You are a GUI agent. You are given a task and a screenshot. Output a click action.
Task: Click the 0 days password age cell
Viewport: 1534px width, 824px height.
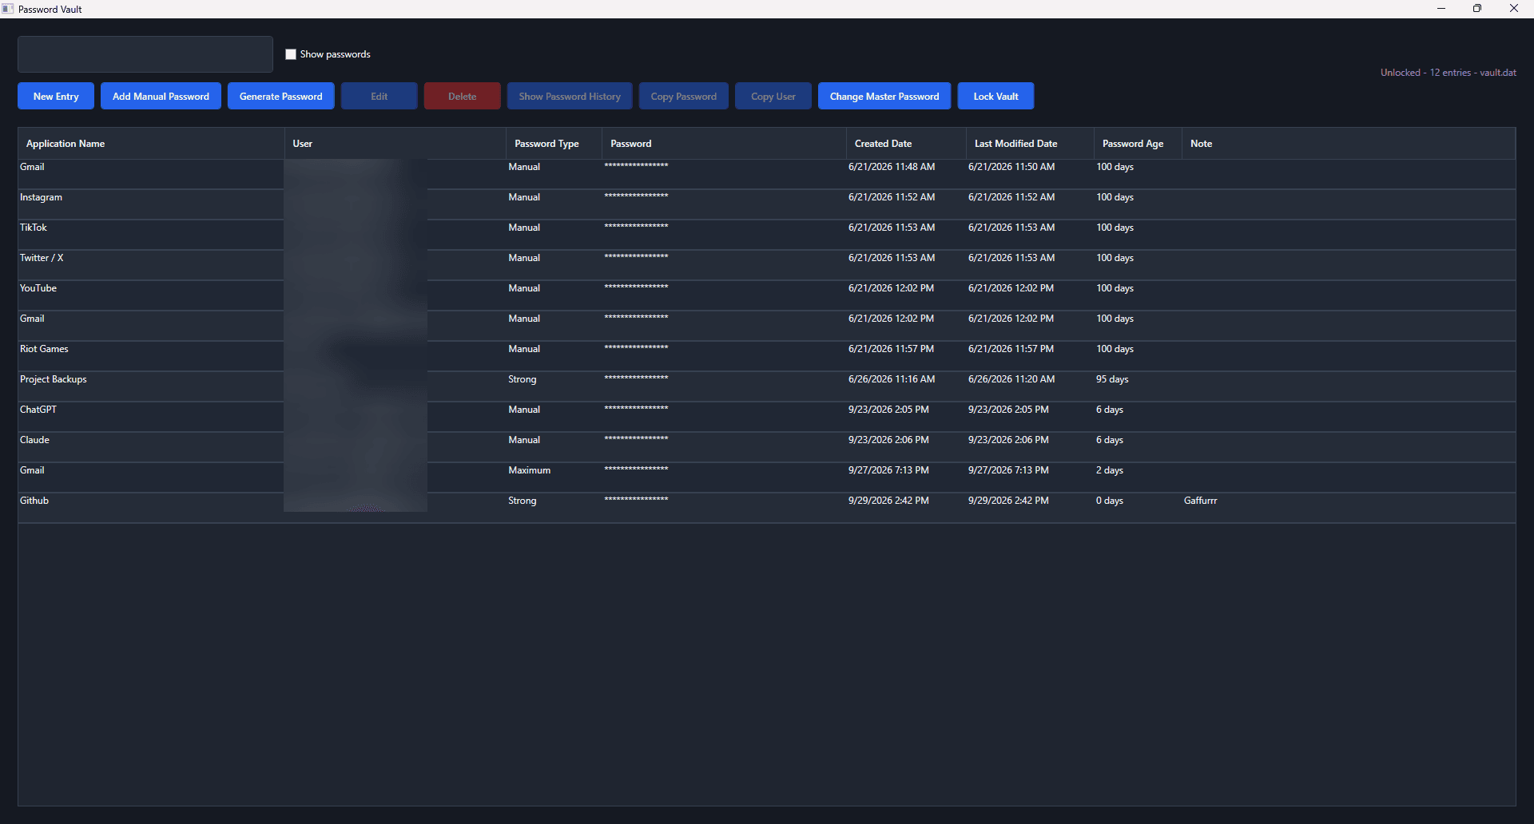pos(1110,501)
